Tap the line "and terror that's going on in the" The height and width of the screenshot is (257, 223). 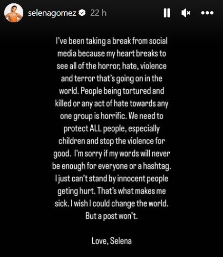(112, 79)
